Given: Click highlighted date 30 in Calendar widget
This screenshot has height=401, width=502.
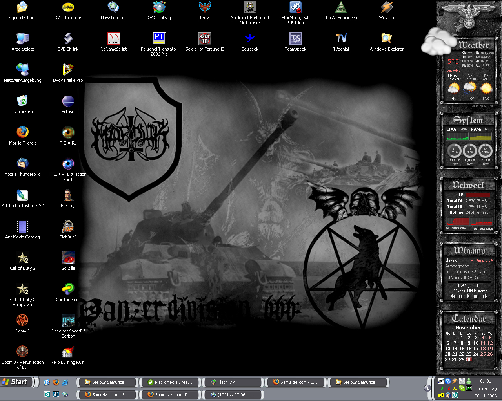Looking at the screenshot, I should pyautogui.click(x=469, y=359).
